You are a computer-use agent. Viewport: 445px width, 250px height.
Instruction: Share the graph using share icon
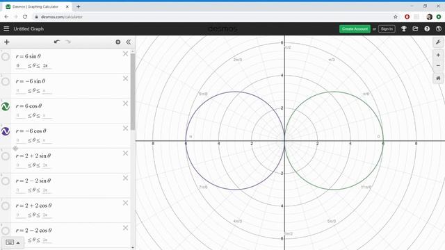tap(415, 28)
